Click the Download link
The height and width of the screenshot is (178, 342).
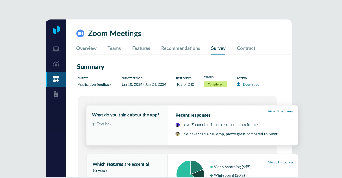(251, 84)
